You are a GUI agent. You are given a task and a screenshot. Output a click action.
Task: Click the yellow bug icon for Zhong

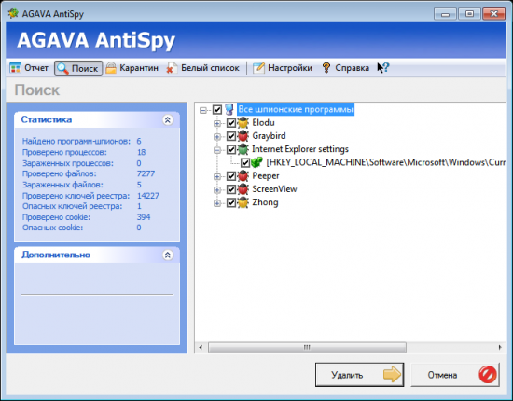(243, 202)
